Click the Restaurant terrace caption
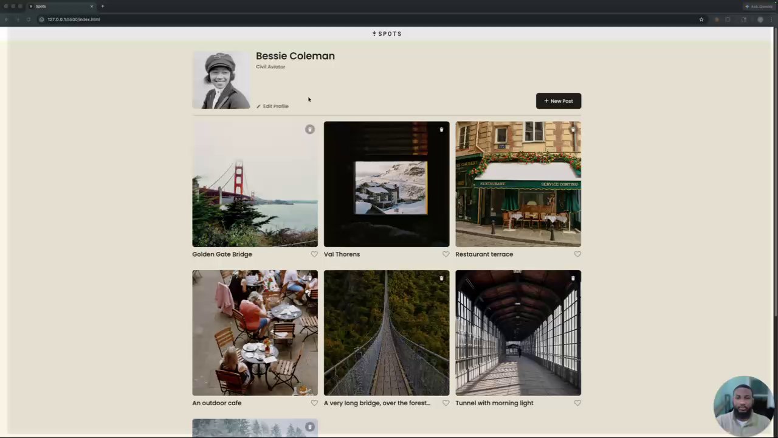The image size is (778, 438). point(484,254)
